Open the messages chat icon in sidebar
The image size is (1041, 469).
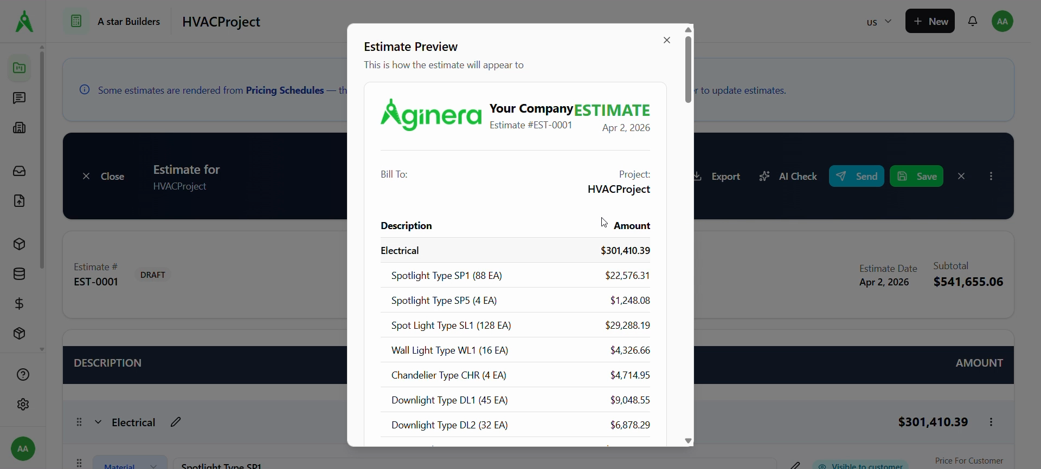[20, 98]
